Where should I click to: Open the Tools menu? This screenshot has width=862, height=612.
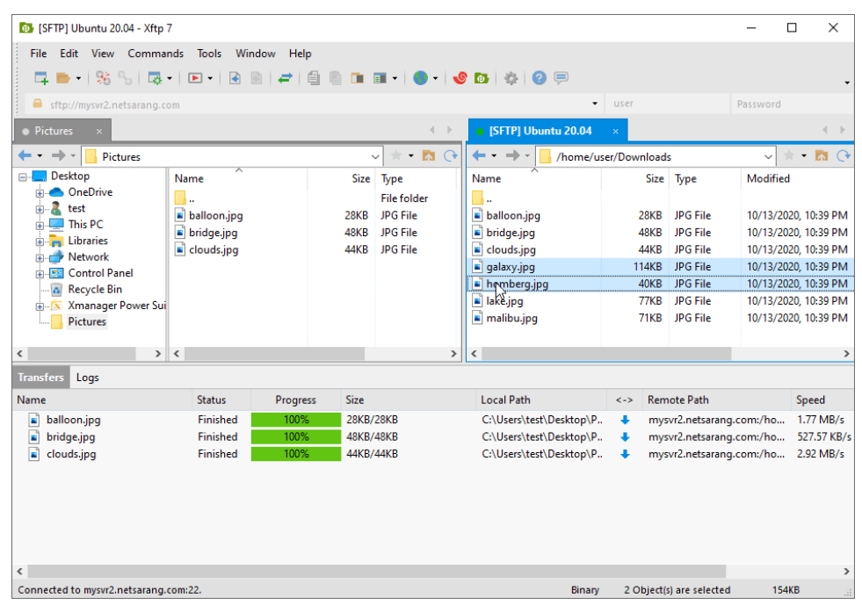point(209,54)
